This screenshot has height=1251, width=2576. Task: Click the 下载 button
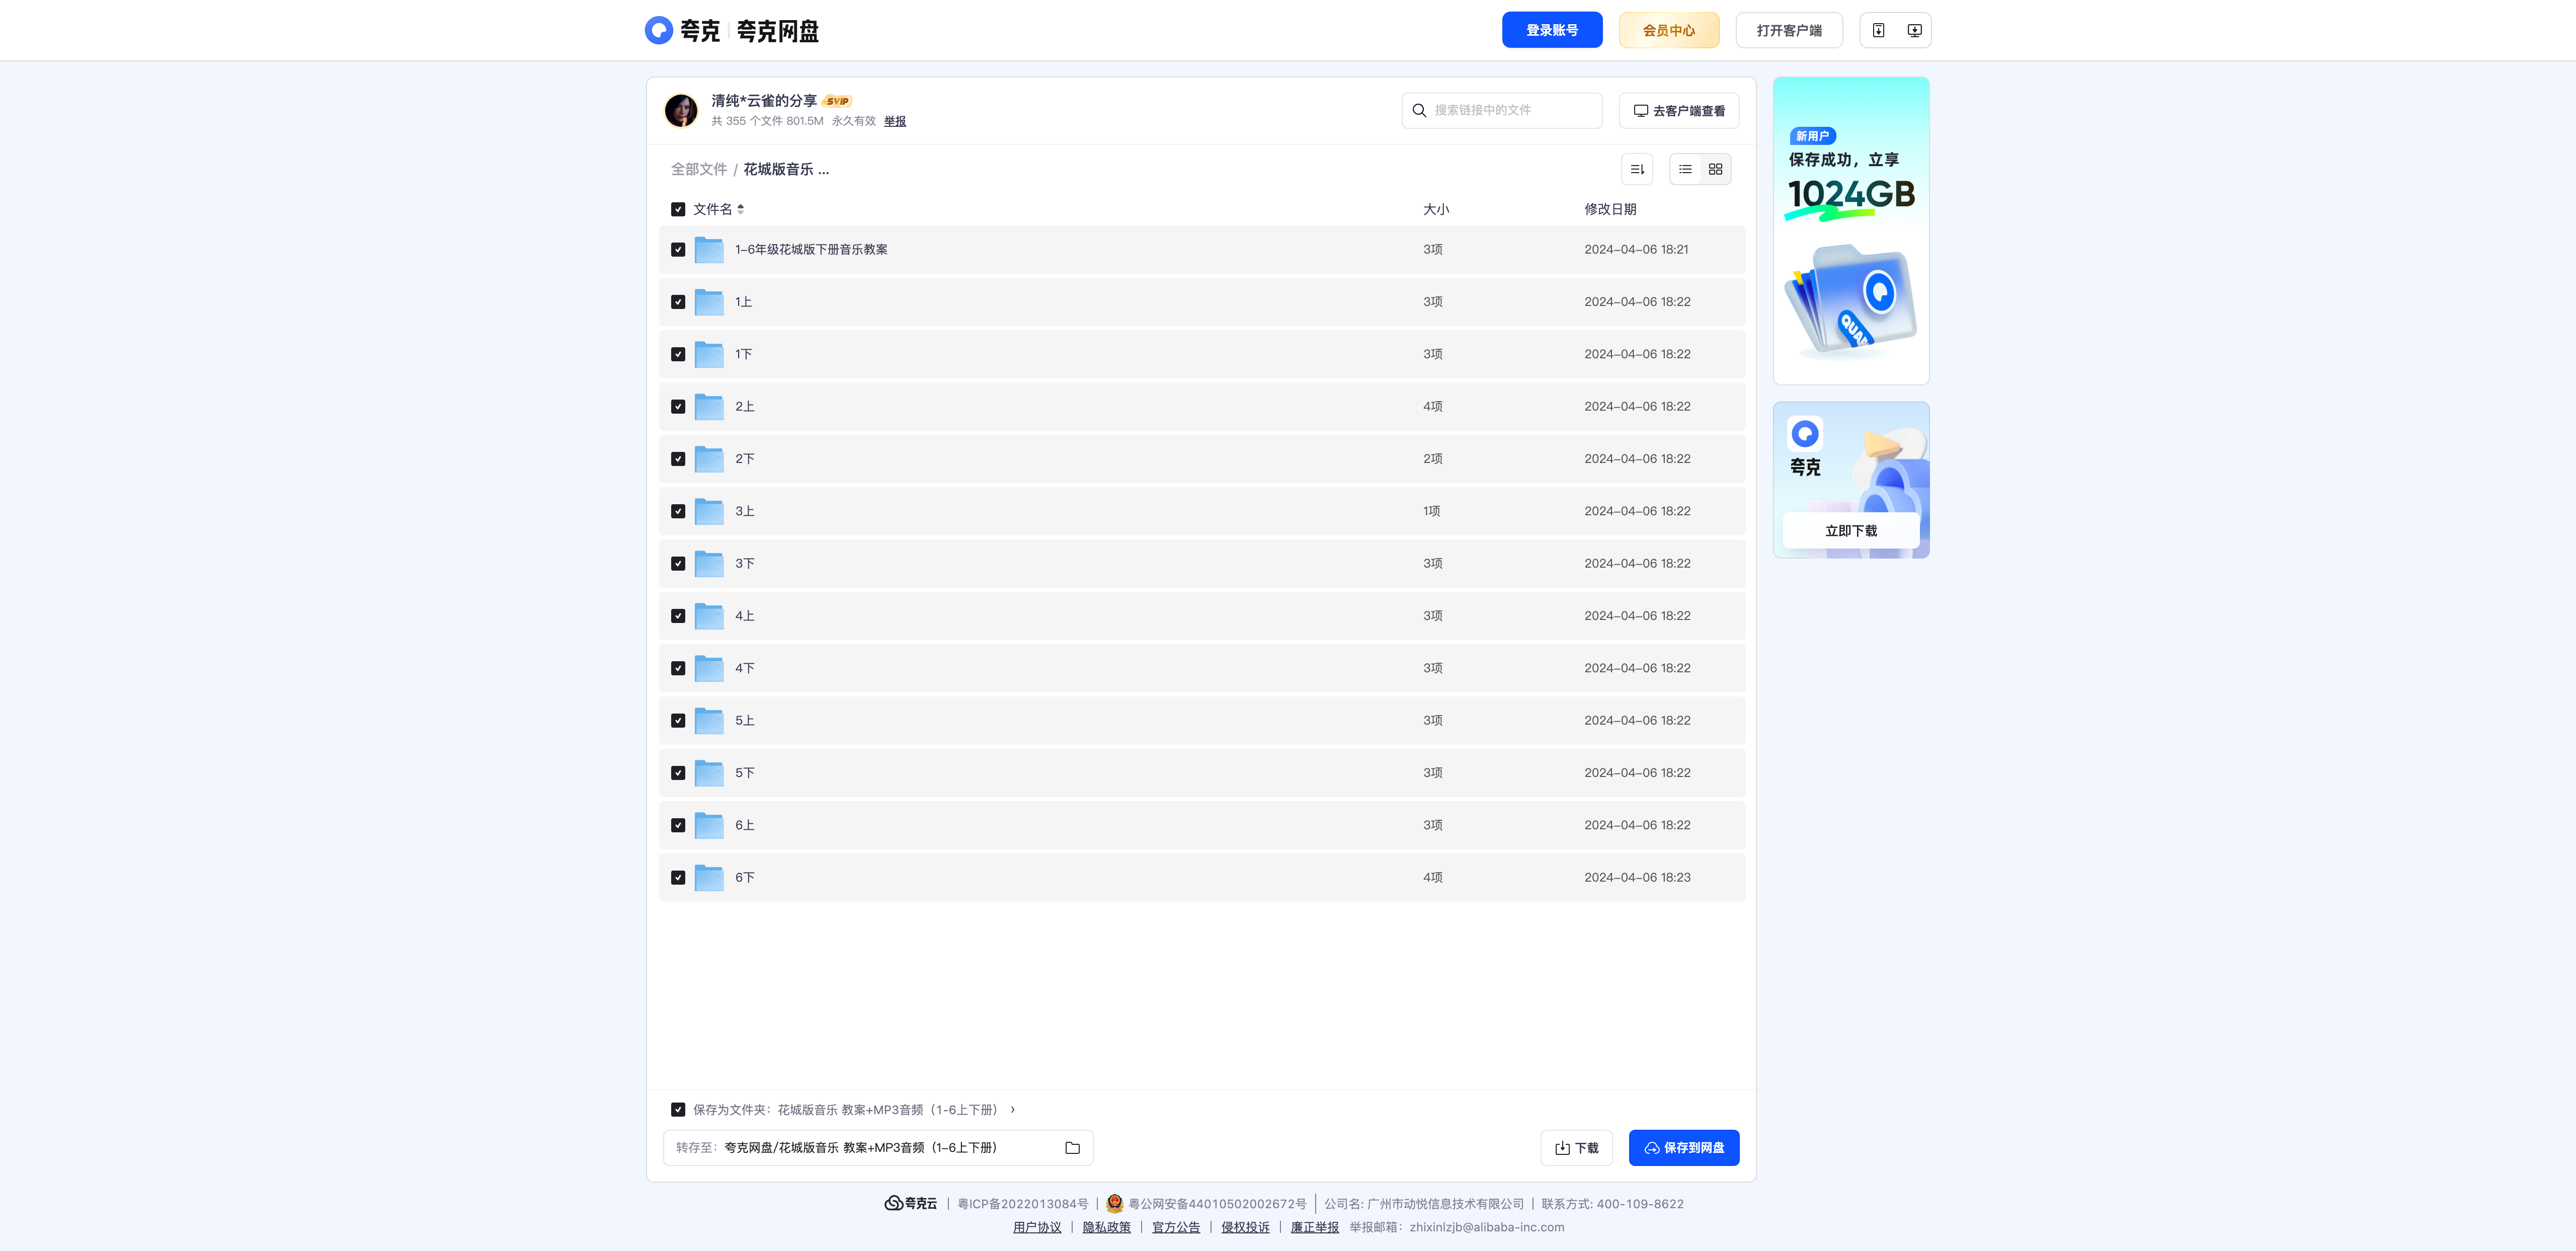point(1577,1148)
